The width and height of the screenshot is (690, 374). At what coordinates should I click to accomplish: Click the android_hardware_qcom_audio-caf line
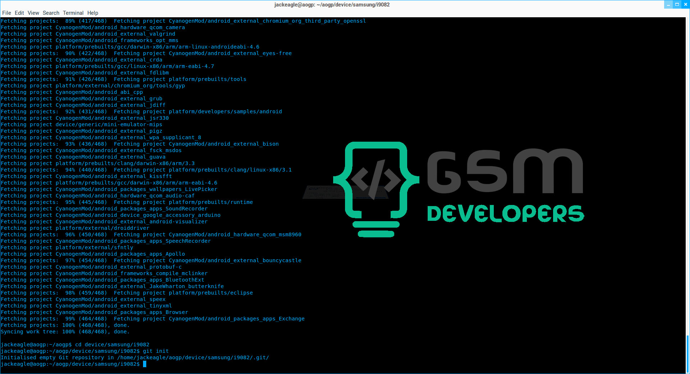tap(98, 196)
